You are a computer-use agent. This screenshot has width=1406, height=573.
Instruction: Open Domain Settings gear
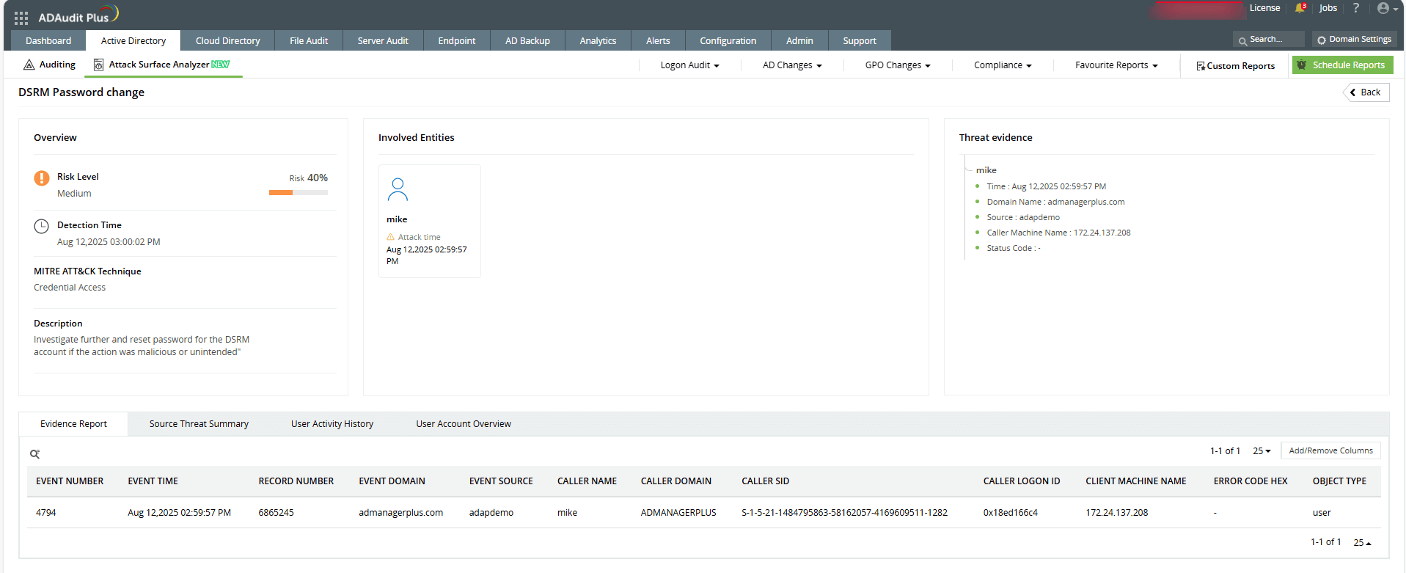point(1354,40)
